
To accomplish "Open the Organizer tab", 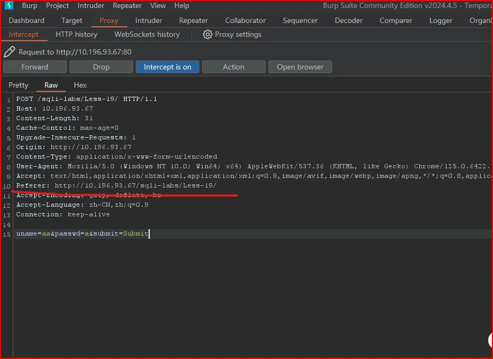I will (481, 20).
